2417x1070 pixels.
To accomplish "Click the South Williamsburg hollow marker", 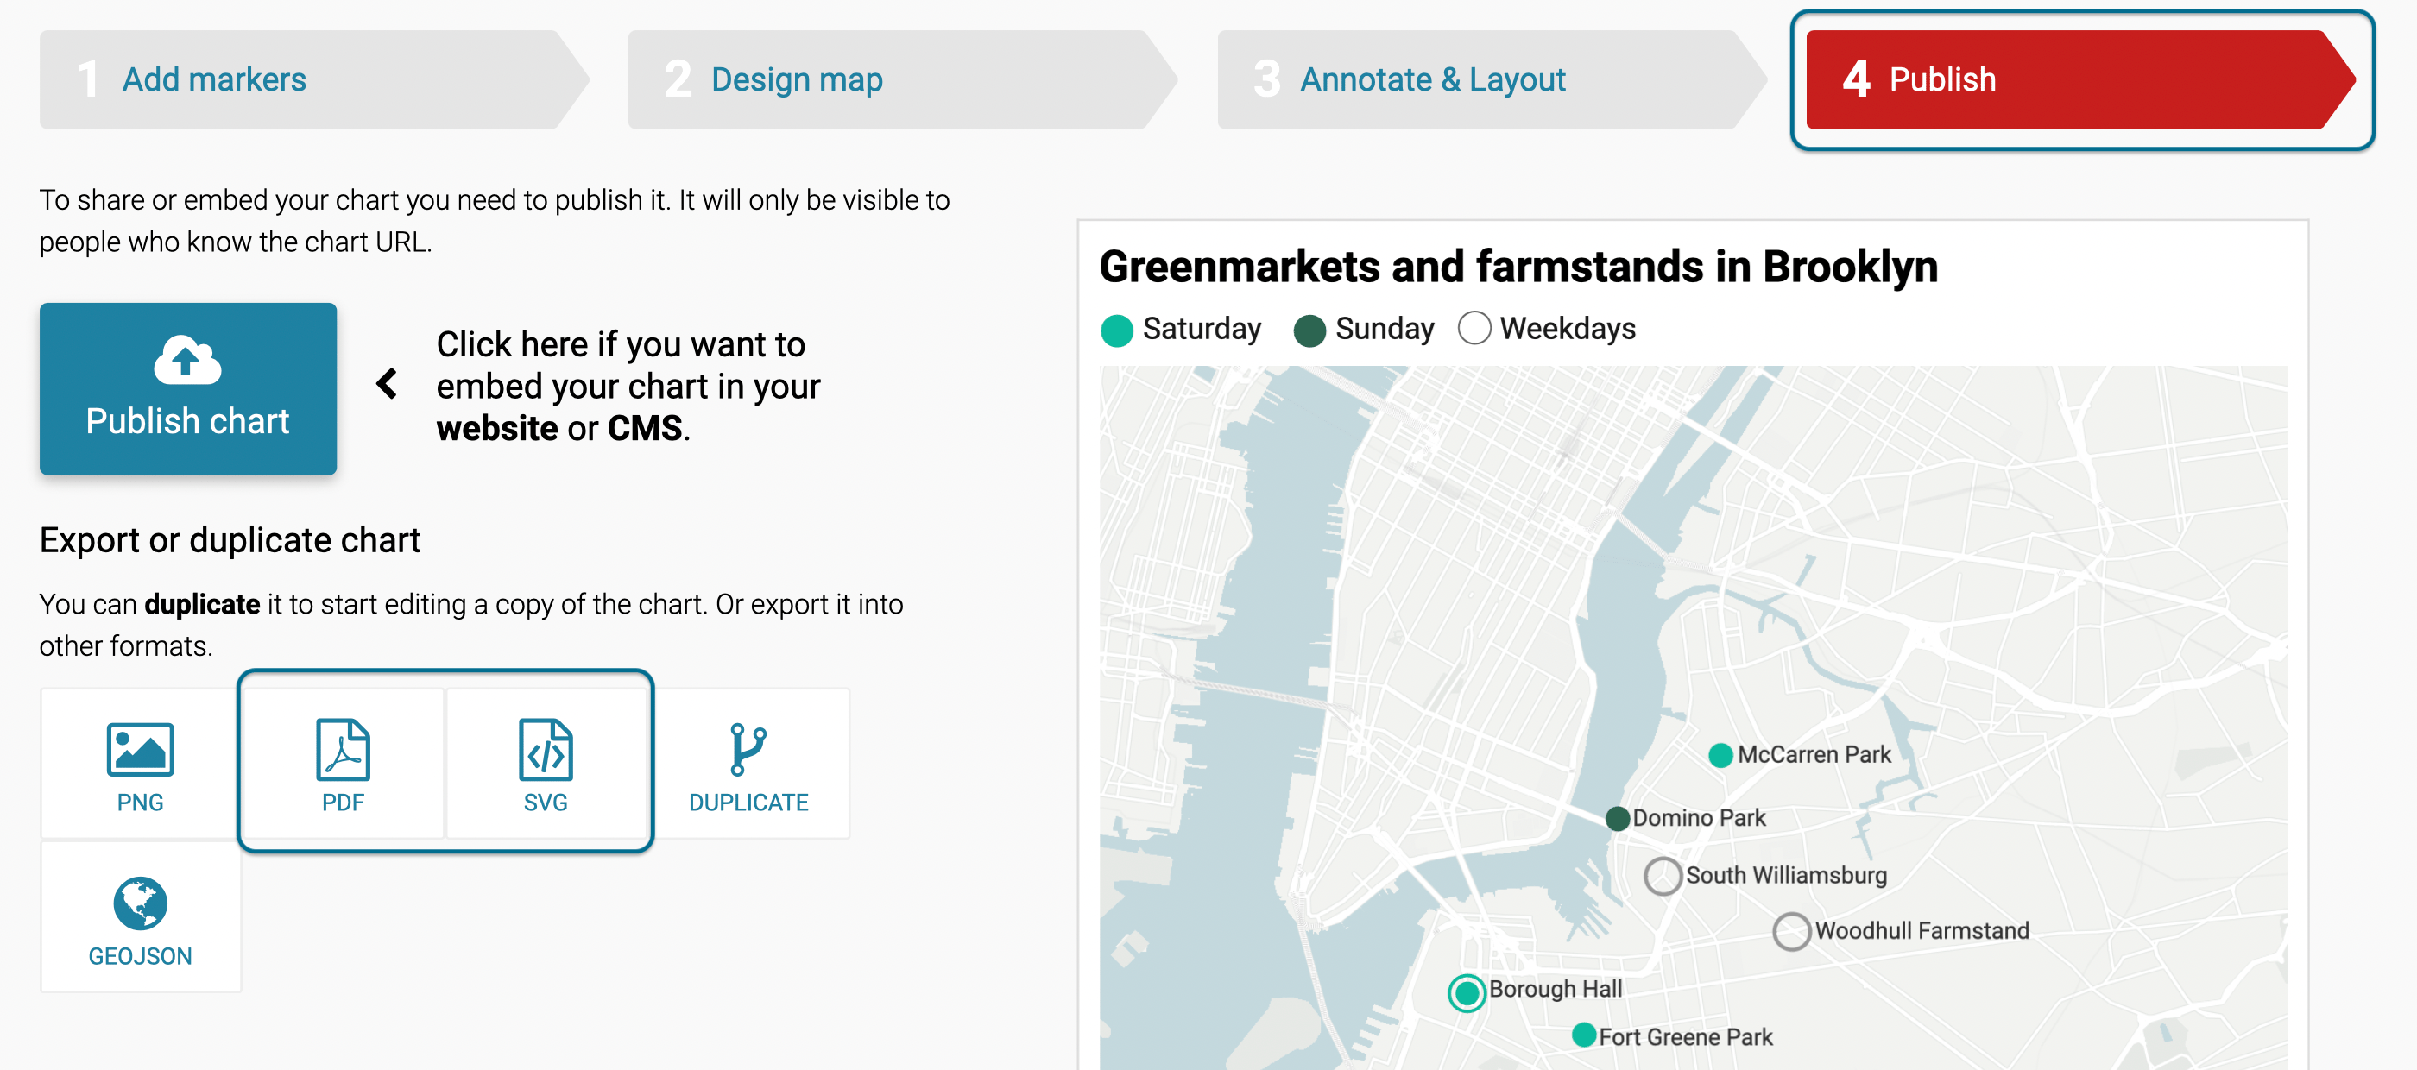I will 1663,876.
